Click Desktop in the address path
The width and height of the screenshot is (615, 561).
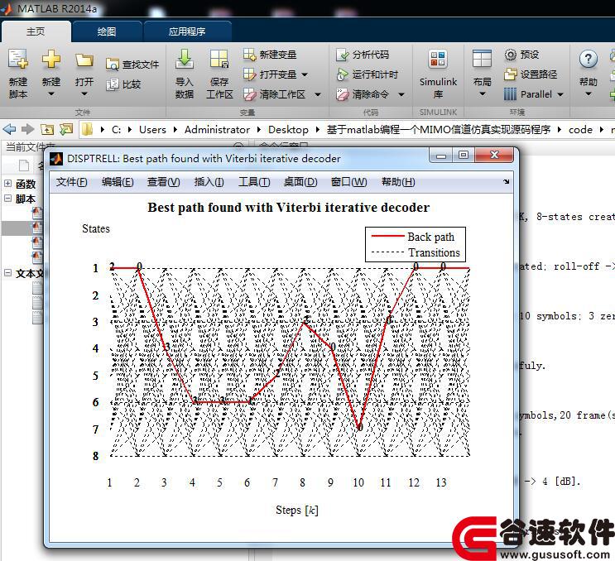click(x=288, y=129)
